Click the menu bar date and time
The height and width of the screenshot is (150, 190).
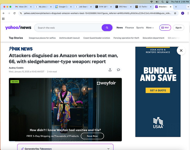(180, 2)
